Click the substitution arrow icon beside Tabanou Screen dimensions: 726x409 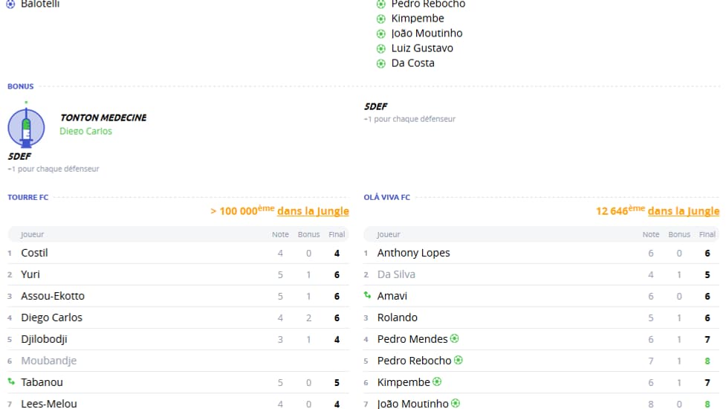pos(11,381)
